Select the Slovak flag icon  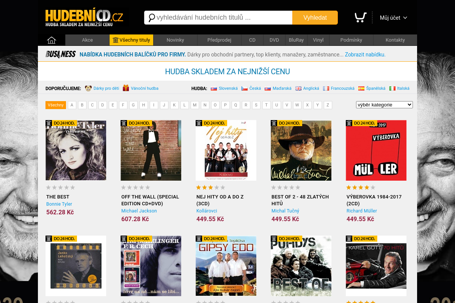coord(214,88)
